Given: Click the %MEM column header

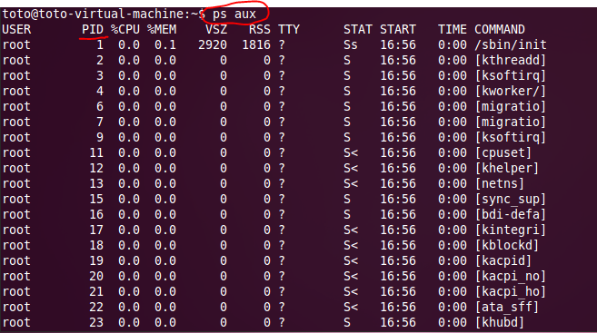Looking at the screenshot, I should pos(162,29).
